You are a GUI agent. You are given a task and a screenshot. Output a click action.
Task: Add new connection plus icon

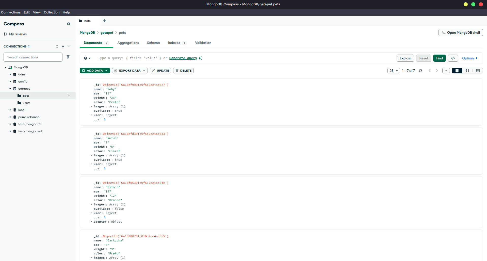pyautogui.click(x=63, y=46)
